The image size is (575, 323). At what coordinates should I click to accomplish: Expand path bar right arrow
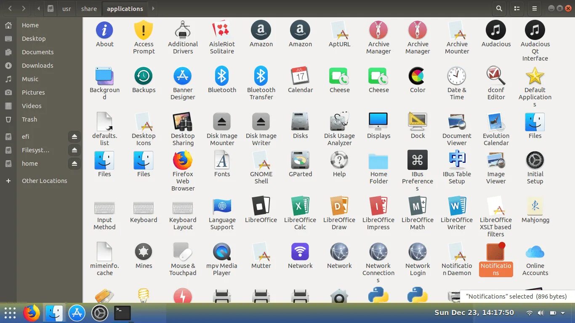tap(153, 8)
